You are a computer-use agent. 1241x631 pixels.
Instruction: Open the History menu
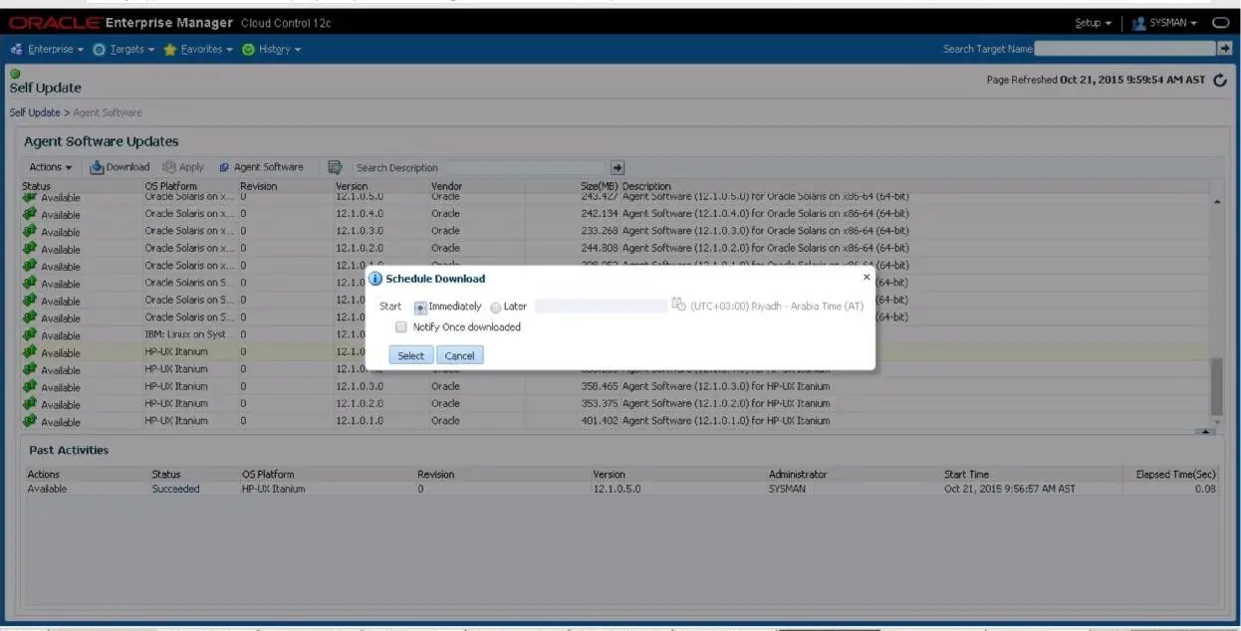271,49
